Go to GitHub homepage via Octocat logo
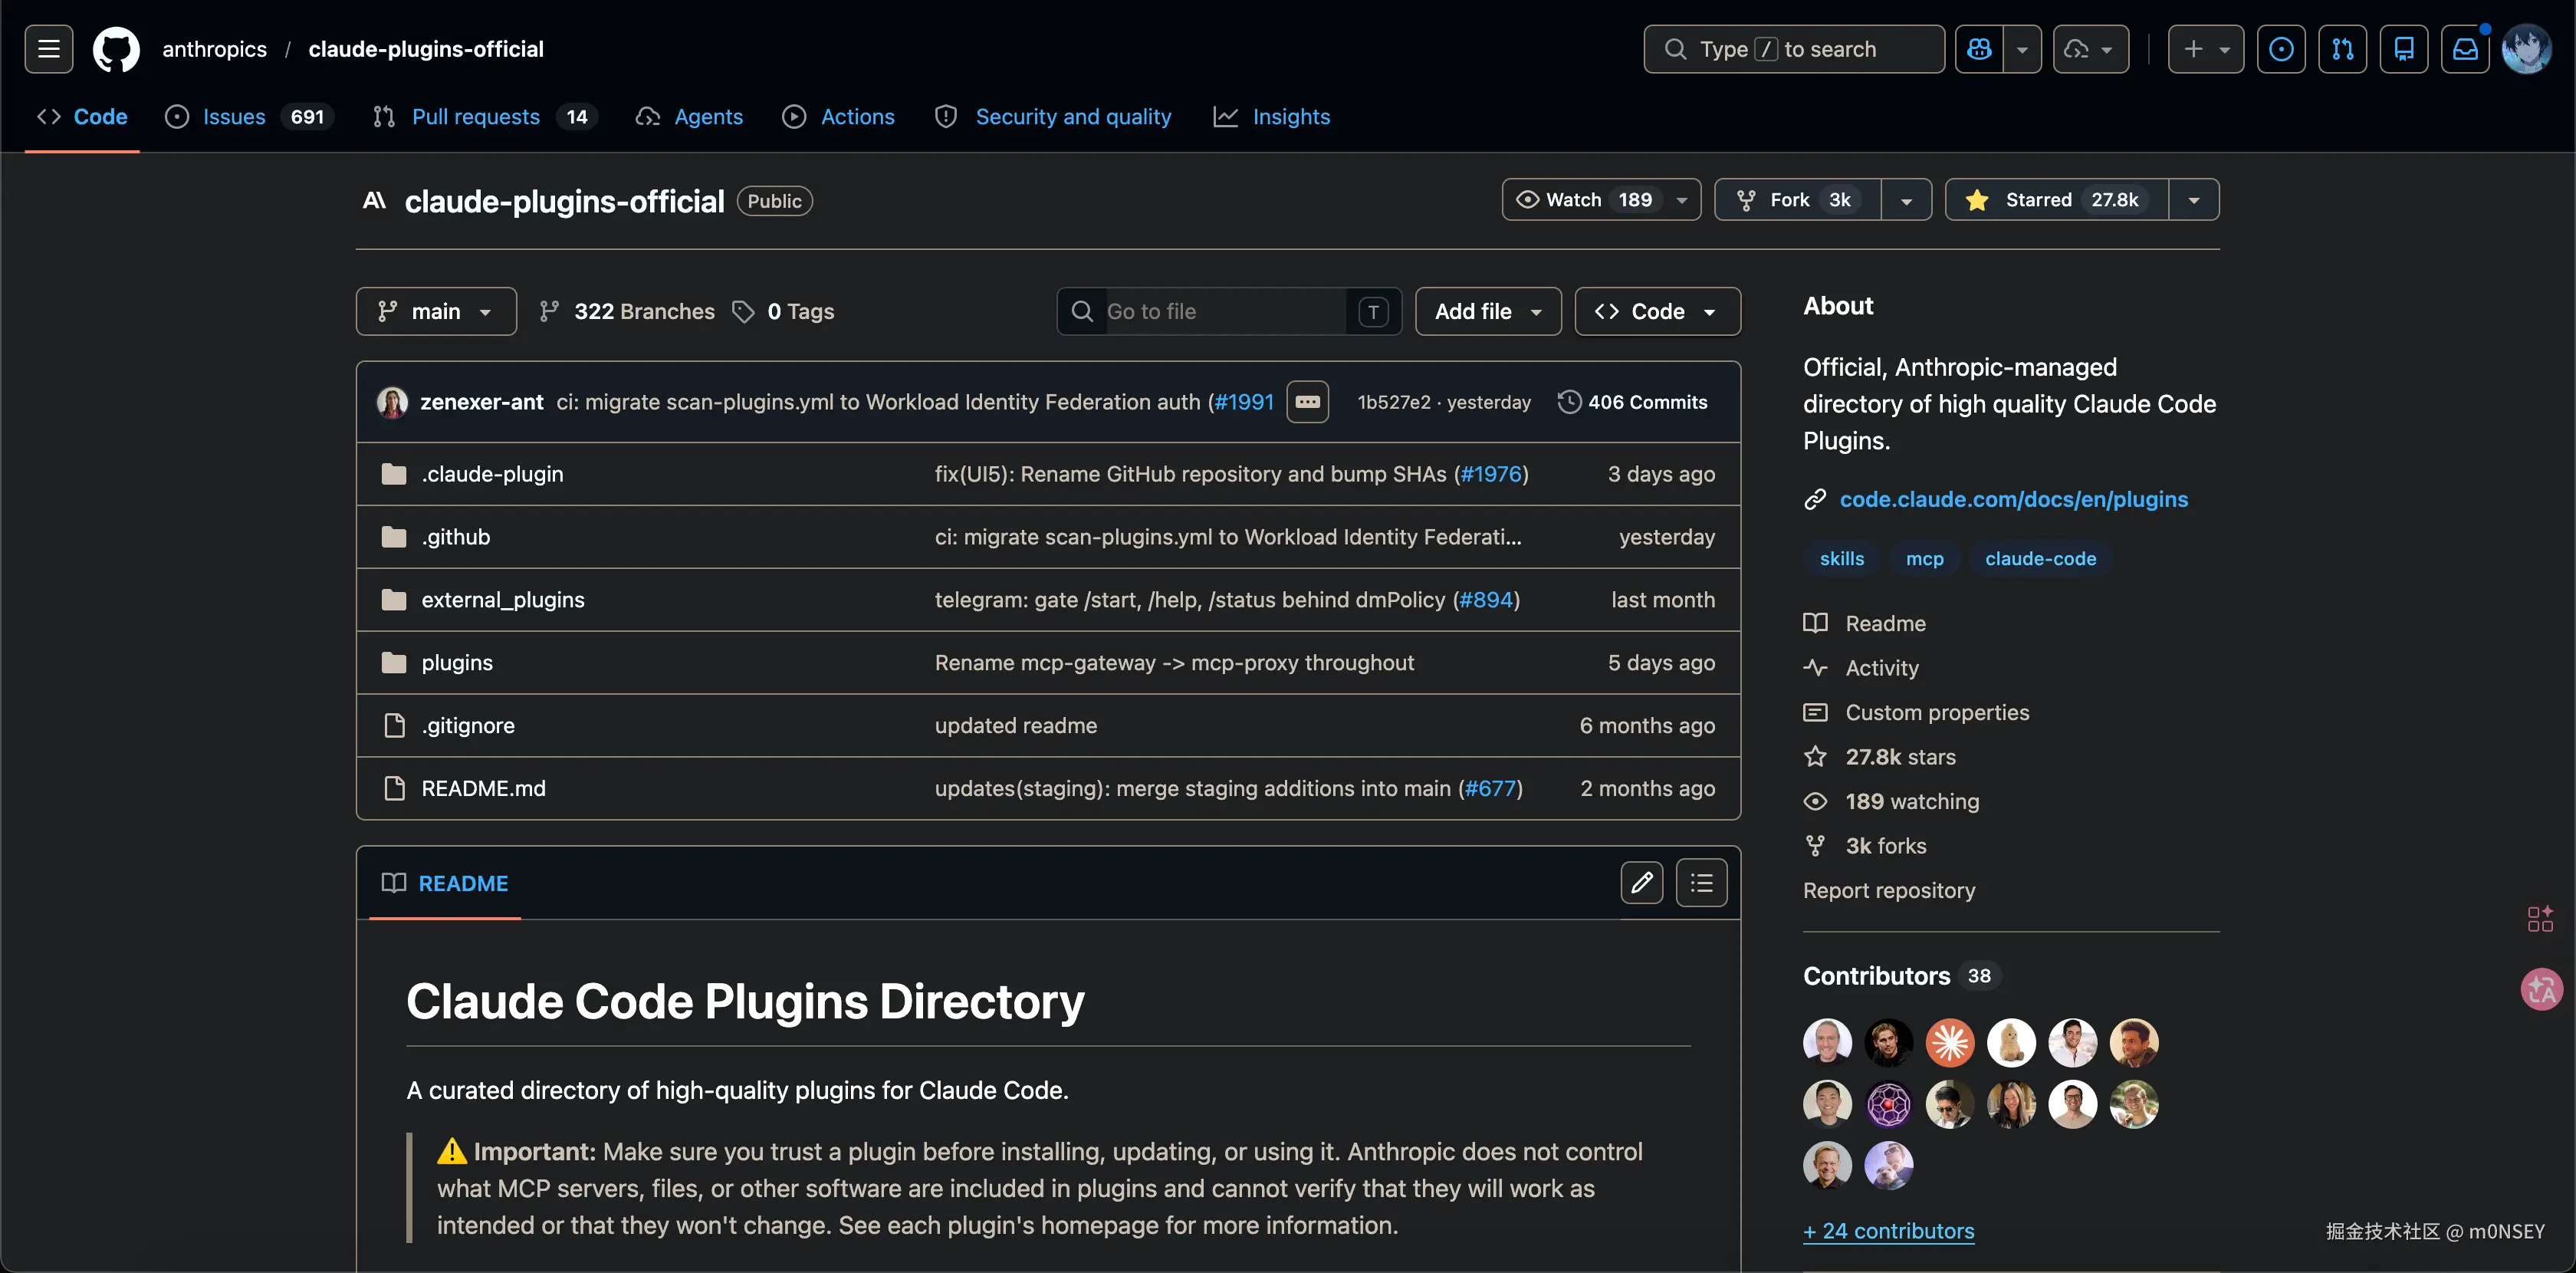The height and width of the screenshot is (1273, 2576). pos(116,49)
